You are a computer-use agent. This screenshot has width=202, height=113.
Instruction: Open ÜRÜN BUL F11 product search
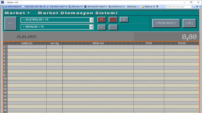pyautogui.click(x=76, y=7)
